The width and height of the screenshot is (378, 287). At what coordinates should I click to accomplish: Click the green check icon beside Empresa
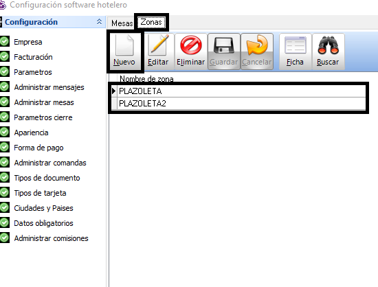pos(4,41)
